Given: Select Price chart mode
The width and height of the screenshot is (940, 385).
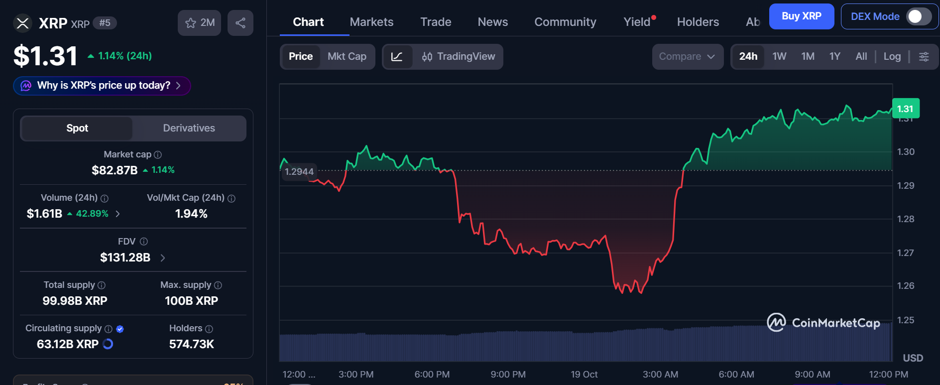Looking at the screenshot, I should [x=301, y=57].
